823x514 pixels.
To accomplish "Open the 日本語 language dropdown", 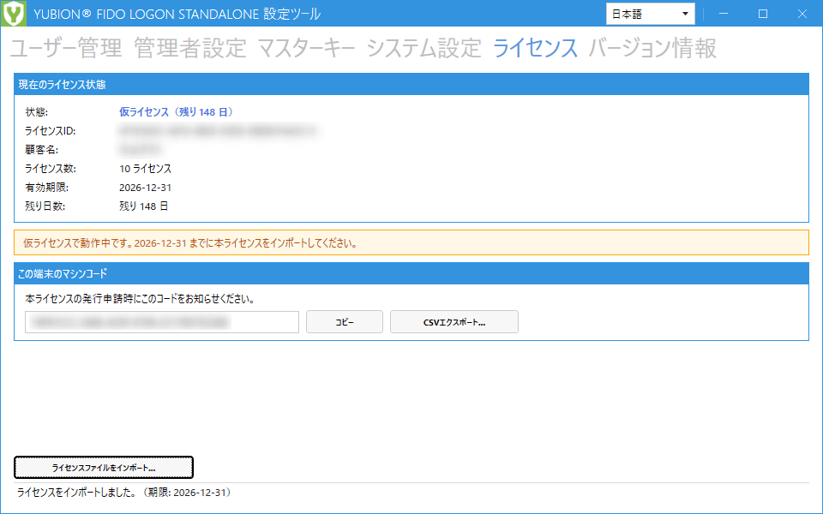I will coord(651,15).
